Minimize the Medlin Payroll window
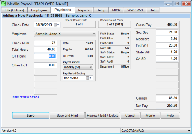The height and width of the screenshot is (134, 192). coord(168,4)
